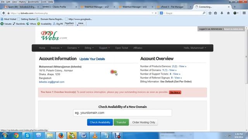
Task: Click the bdwebs.org@gmail.com email link
Action: point(52,82)
